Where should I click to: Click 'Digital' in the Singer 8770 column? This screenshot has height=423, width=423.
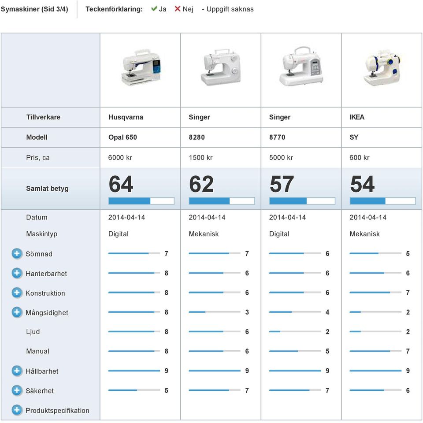point(279,234)
